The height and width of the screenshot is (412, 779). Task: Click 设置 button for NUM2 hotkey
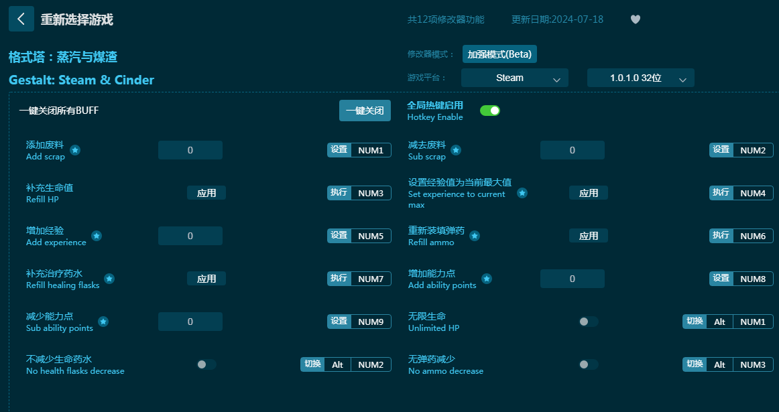721,150
